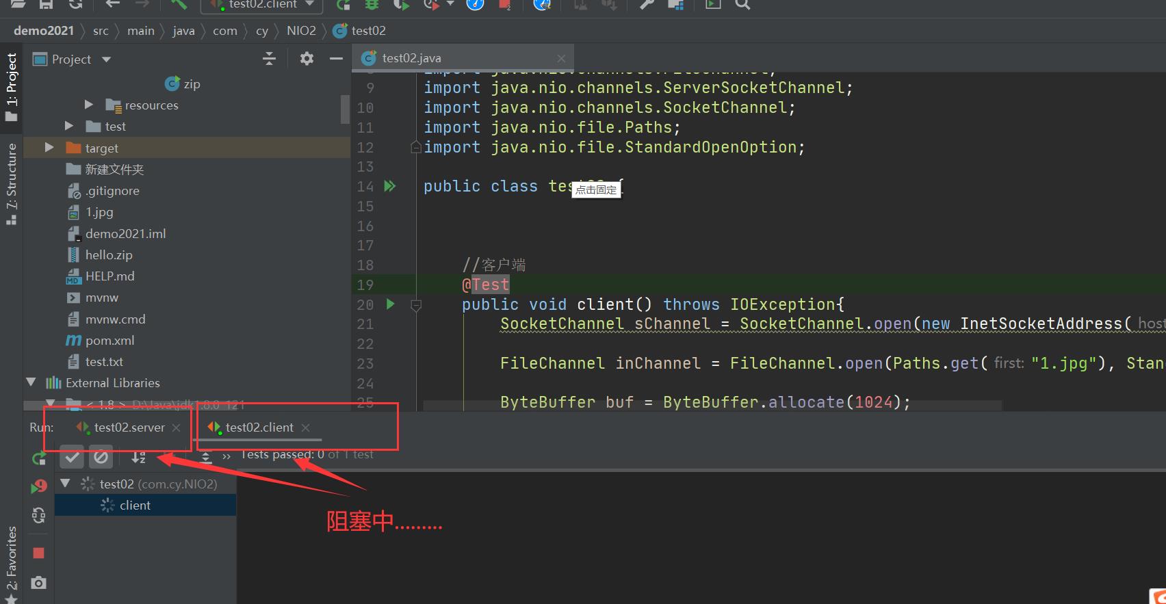Close the test02.client run tab
Screen dimensions: 1166x604
click(x=305, y=428)
